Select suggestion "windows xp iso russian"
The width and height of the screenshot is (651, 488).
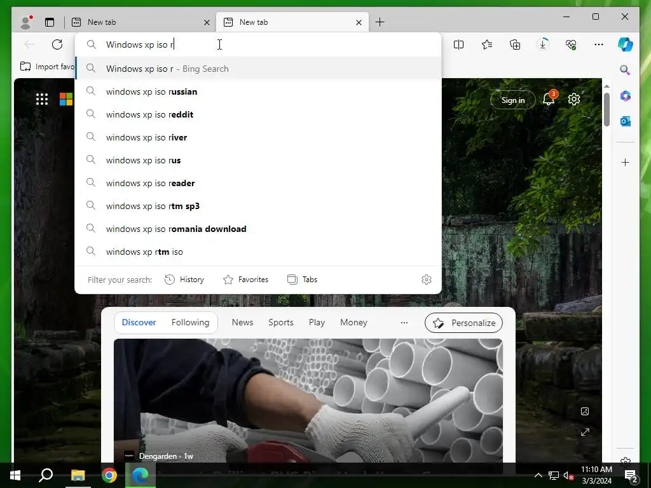[258, 91]
